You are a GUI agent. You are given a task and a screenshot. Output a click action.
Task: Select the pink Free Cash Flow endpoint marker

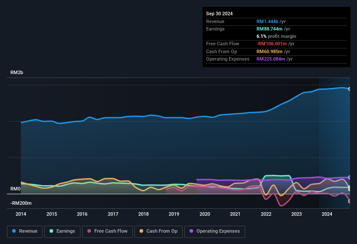point(350,202)
